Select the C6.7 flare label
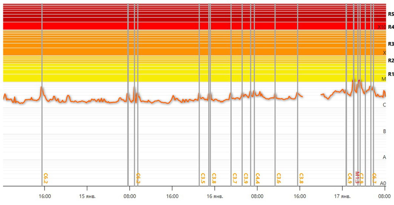This screenshot has width=394, height=205. 374,178
